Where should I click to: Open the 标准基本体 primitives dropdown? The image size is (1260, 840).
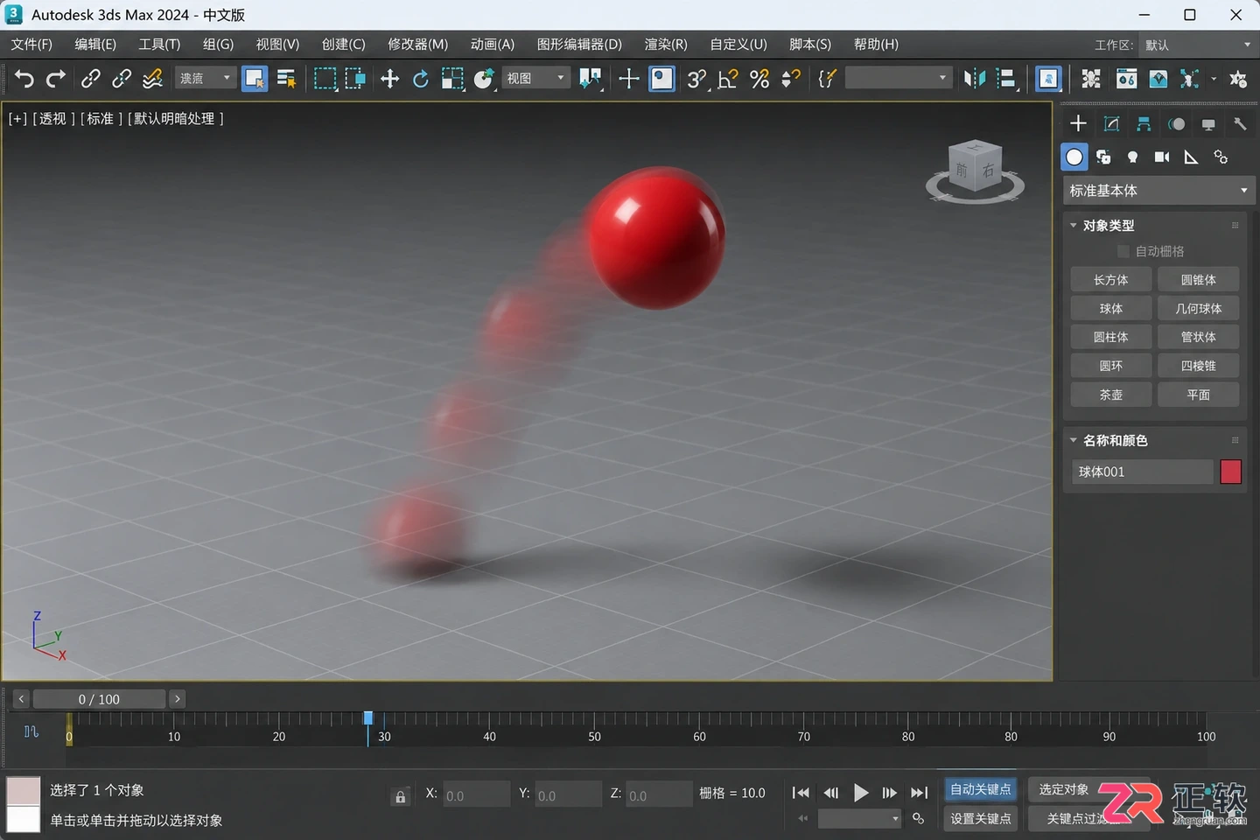pos(1158,191)
